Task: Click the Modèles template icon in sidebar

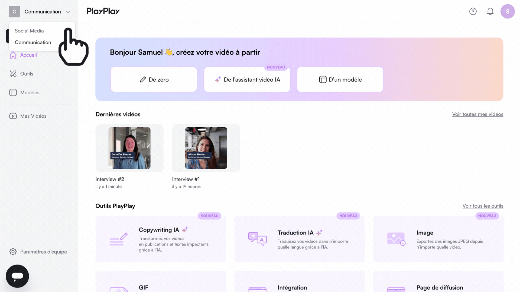Action: pos(13,92)
